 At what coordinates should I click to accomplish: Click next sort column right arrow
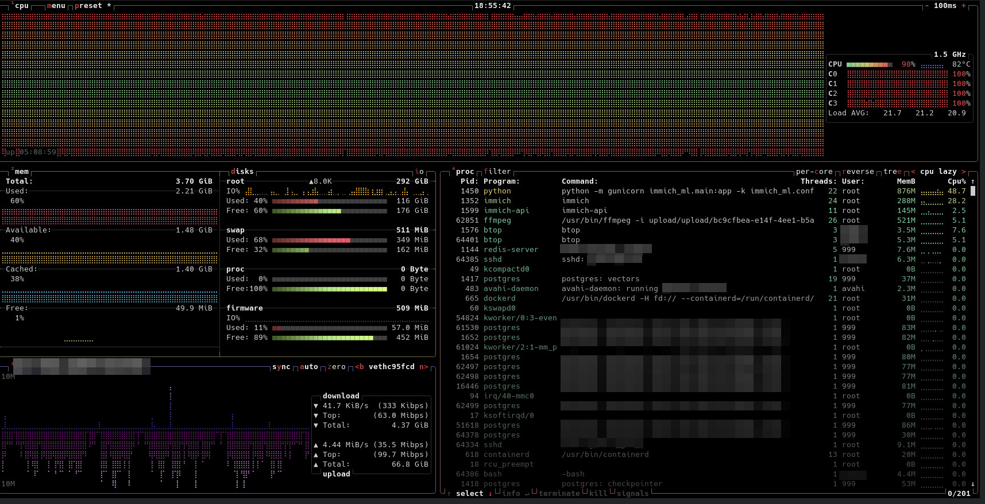(x=964, y=172)
